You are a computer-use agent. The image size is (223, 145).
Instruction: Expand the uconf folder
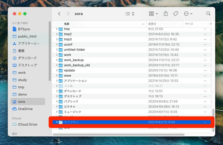point(57,45)
